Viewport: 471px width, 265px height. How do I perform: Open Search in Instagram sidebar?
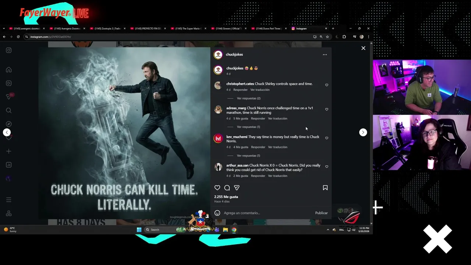click(9, 110)
